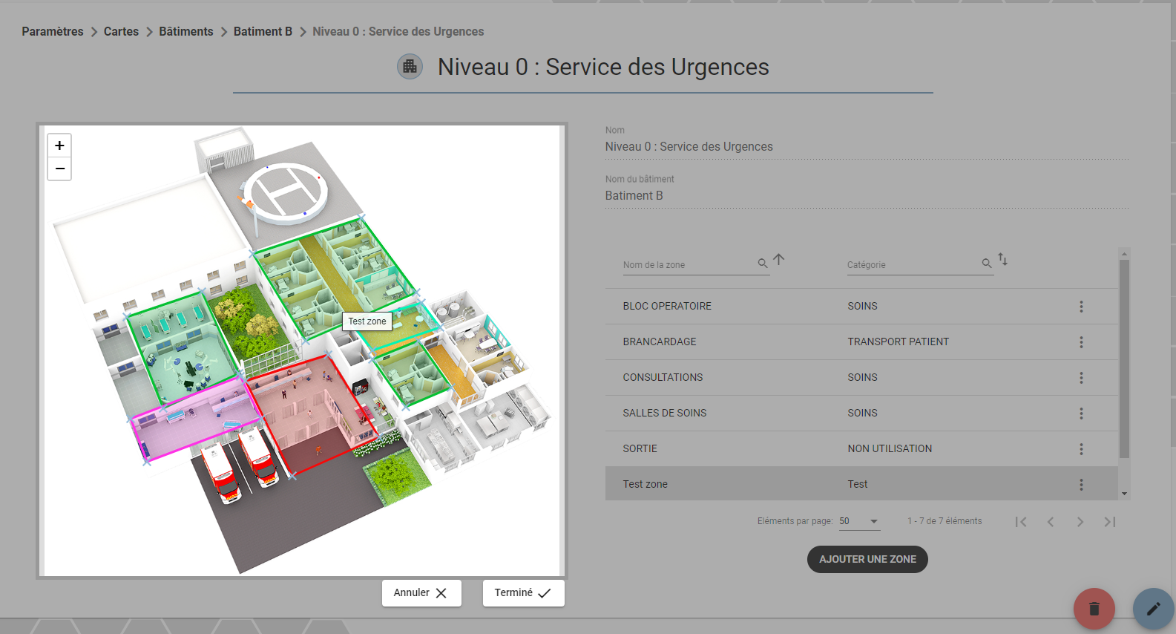Click the Nom field with floor name
This screenshot has width=1176, height=634.
pos(867,147)
